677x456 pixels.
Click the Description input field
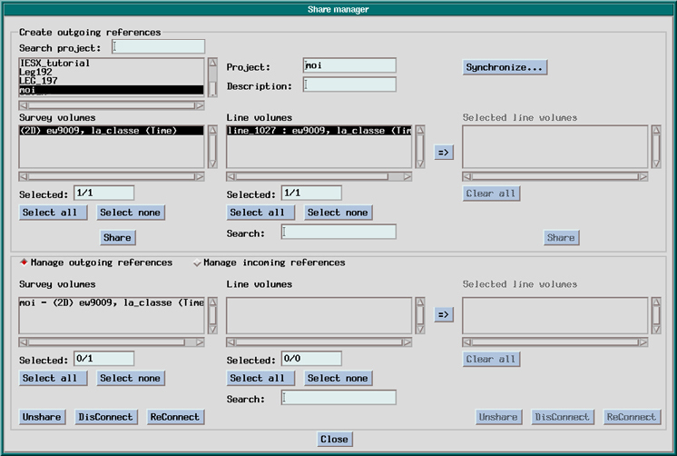pos(349,84)
